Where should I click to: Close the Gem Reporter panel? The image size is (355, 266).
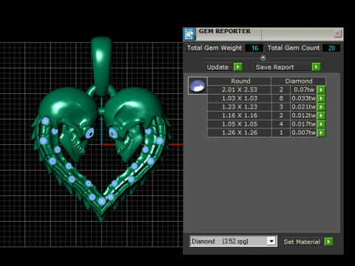(337, 33)
